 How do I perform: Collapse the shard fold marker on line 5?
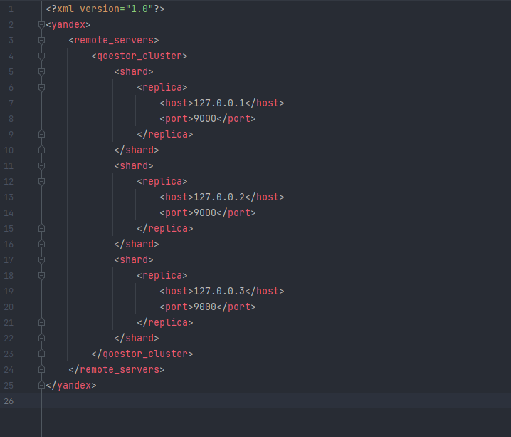pyautogui.click(x=41, y=72)
